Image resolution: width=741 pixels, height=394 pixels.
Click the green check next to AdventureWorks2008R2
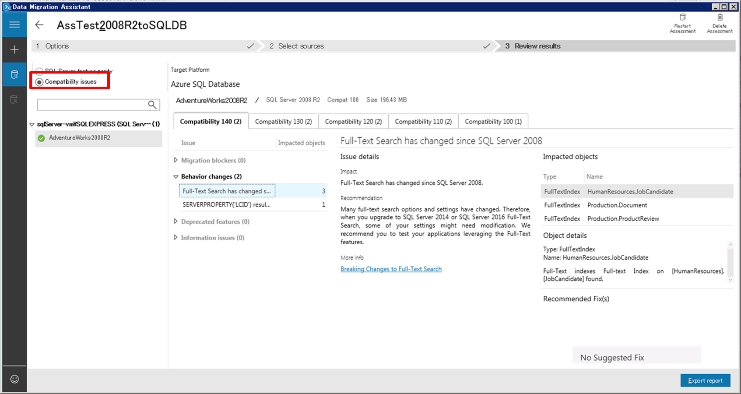tap(41, 138)
